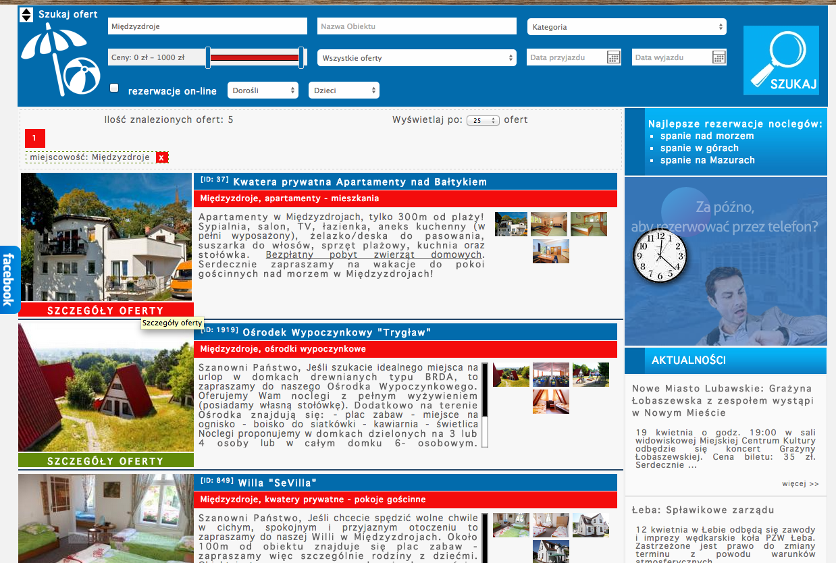
Task: Enable the rezerwacje on-line checkbox
Action: [114, 88]
